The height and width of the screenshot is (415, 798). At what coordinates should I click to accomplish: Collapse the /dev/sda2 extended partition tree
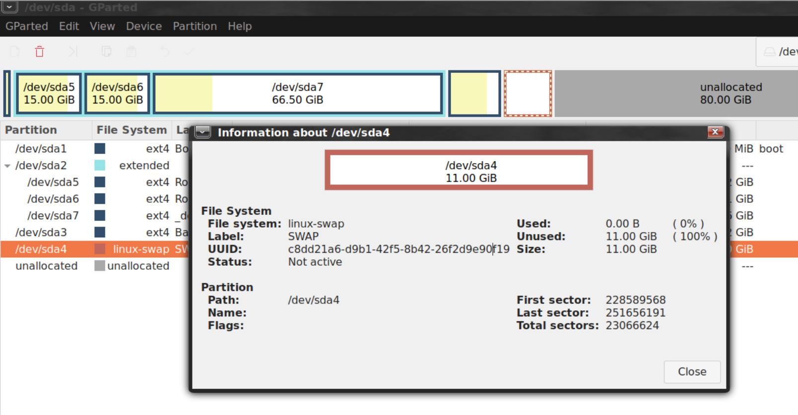[7, 166]
